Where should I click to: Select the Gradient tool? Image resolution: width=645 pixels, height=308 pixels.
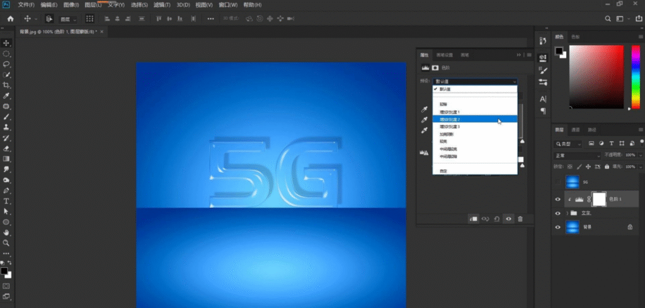6,159
